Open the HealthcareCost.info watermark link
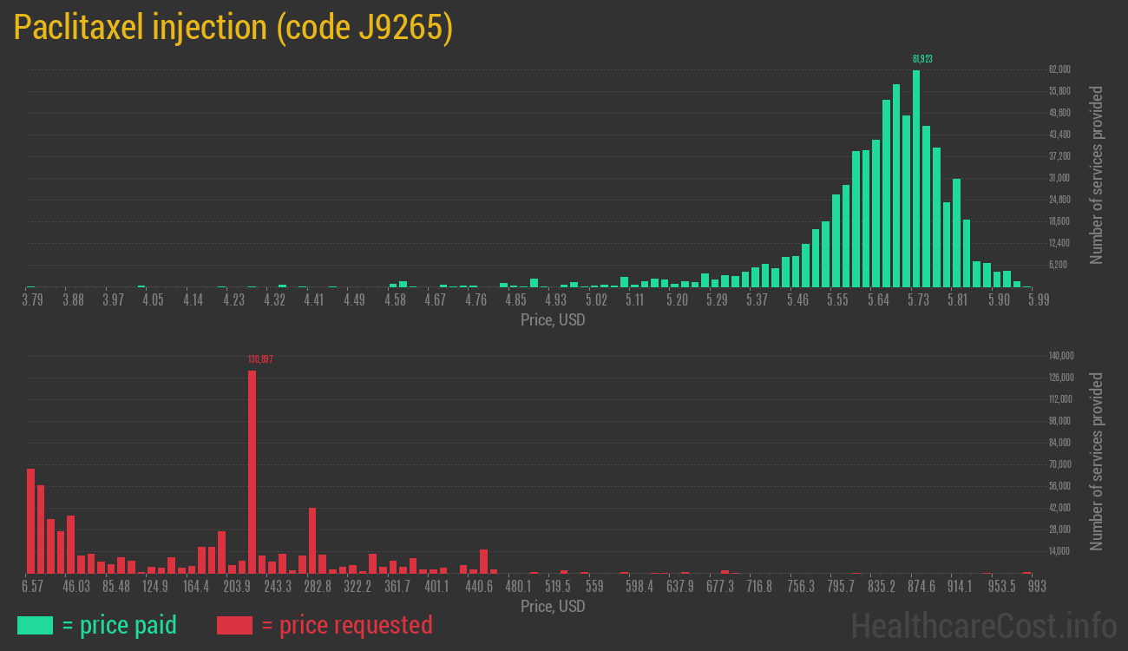The height and width of the screenshot is (651, 1128). [x=983, y=625]
